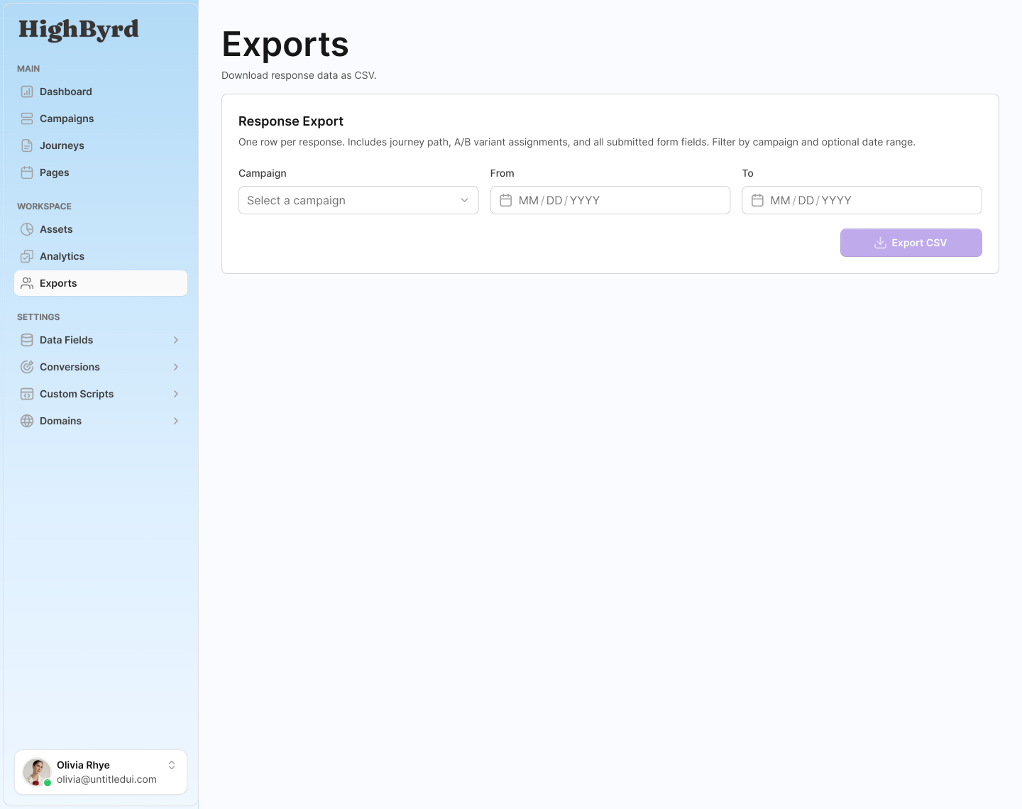
Task: Navigate to Pages
Action: pyautogui.click(x=101, y=172)
